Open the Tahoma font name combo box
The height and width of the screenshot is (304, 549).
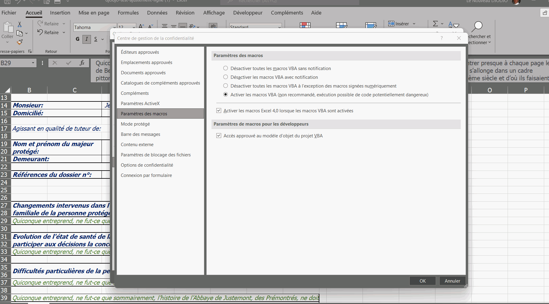pyautogui.click(x=94, y=27)
